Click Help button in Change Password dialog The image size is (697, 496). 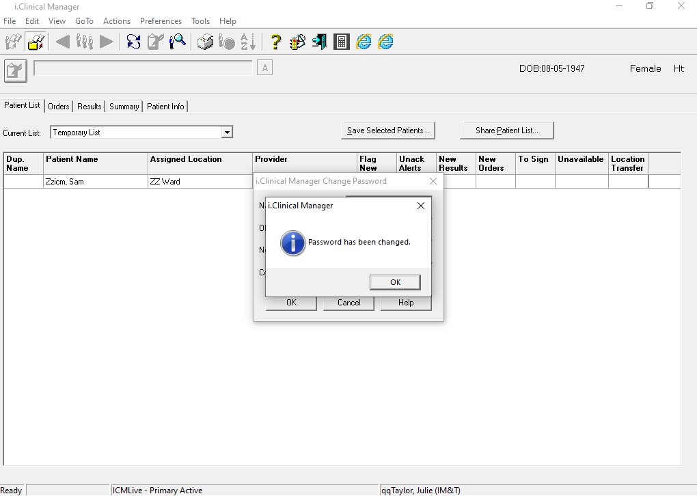(406, 303)
